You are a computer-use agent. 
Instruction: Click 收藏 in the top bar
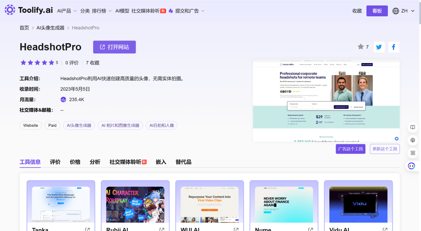coord(357,11)
